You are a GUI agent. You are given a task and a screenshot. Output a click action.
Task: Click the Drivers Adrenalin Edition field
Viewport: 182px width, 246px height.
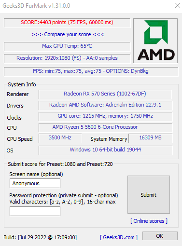105,105
